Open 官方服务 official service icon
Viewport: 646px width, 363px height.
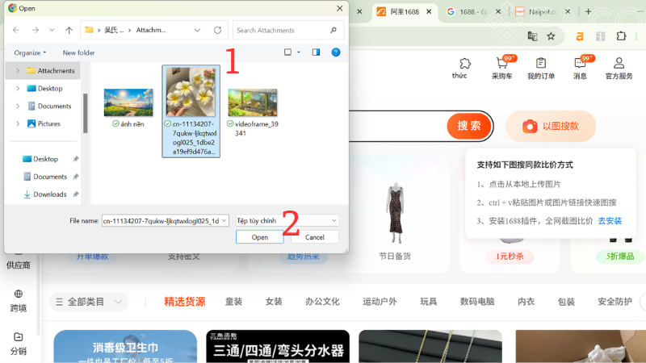(619, 69)
